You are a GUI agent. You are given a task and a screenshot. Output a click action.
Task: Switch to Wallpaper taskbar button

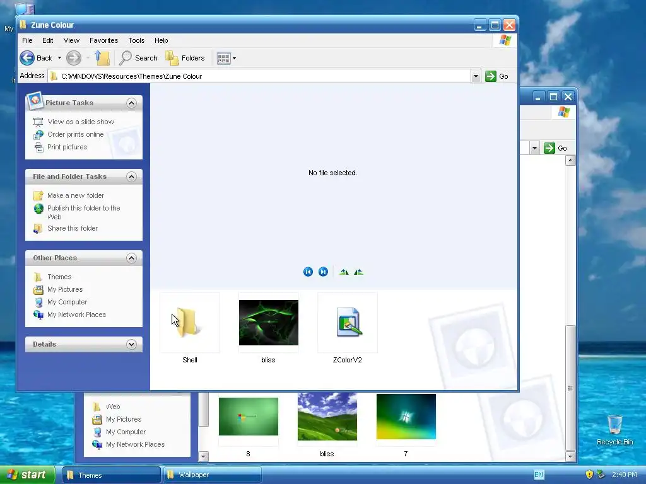pyautogui.click(x=212, y=475)
